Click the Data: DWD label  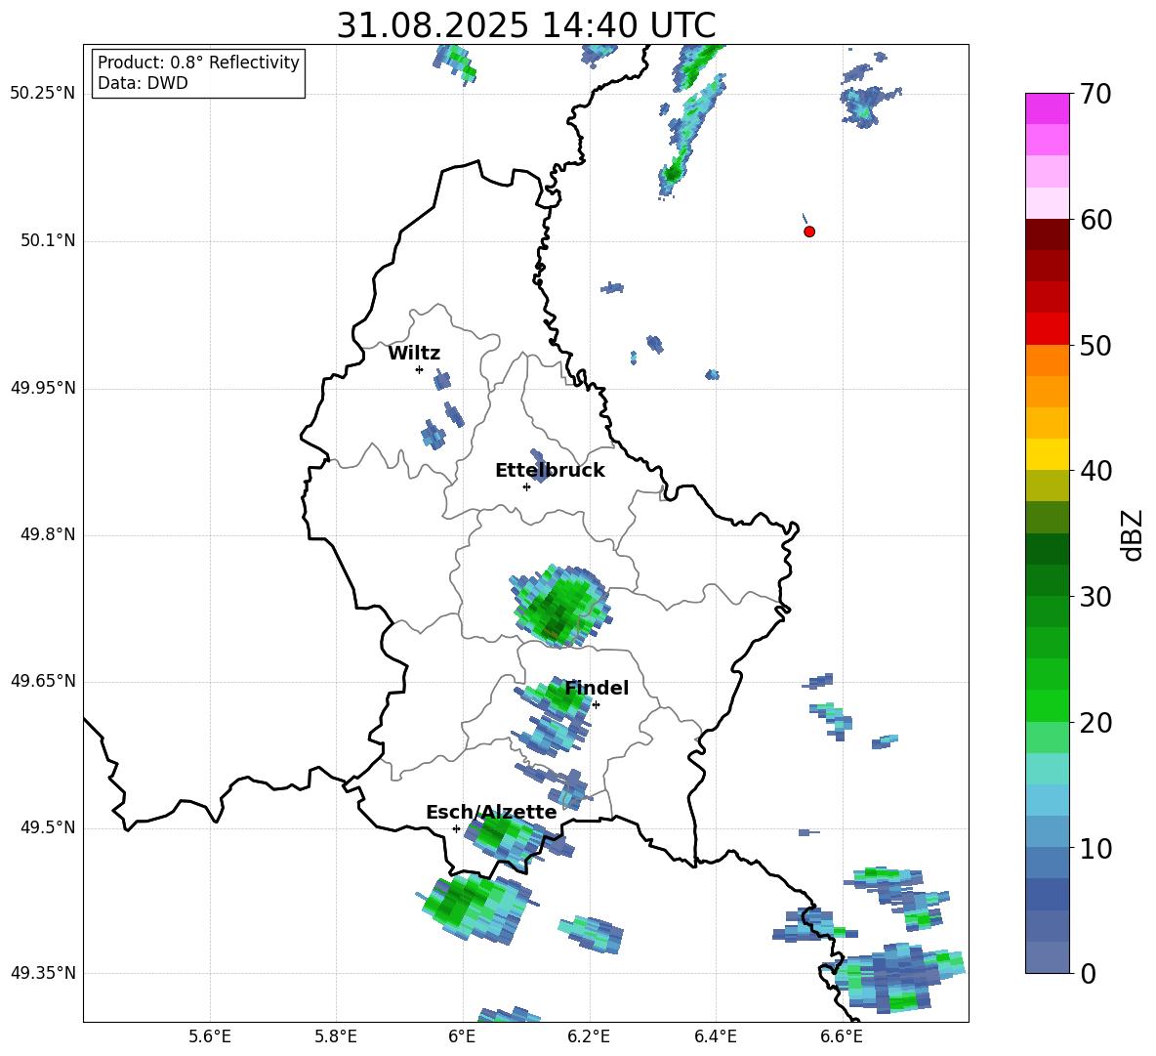tap(143, 84)
